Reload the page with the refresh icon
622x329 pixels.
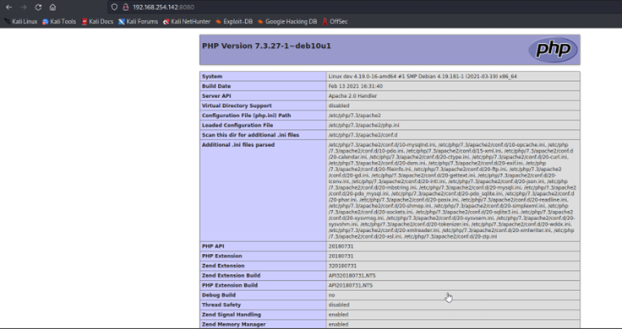tap(38, 7)
